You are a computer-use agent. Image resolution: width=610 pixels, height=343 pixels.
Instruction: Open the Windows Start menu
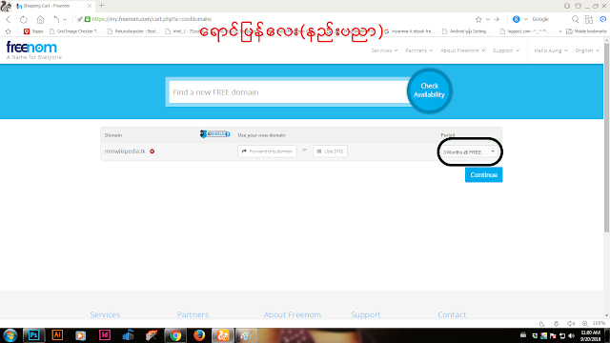[10, 335]
